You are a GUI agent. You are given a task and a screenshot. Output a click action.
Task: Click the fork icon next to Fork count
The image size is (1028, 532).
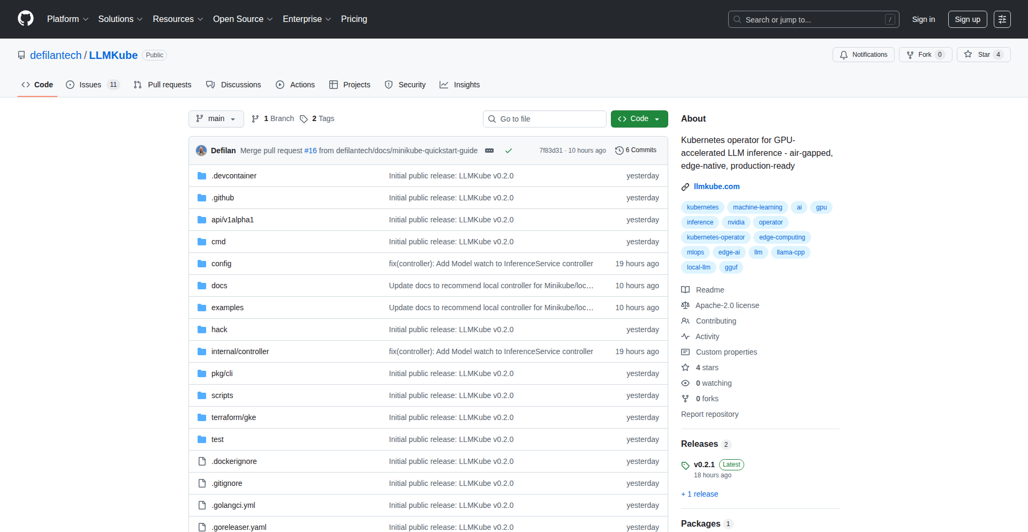tap(910, 54)
